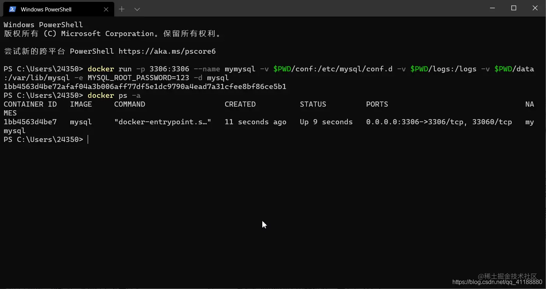Open a new tab with plus button
The image size is (546, 289).
[x=122, y=9]
